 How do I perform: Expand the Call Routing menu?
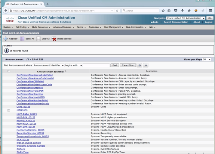22,27
